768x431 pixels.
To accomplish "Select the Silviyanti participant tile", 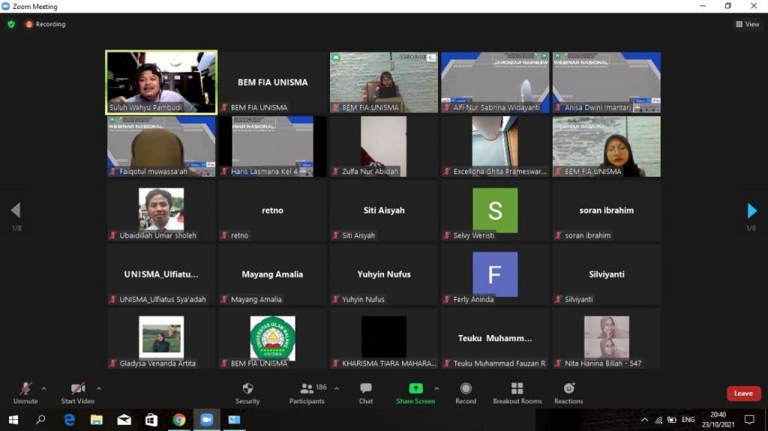I will pos(606,275).
